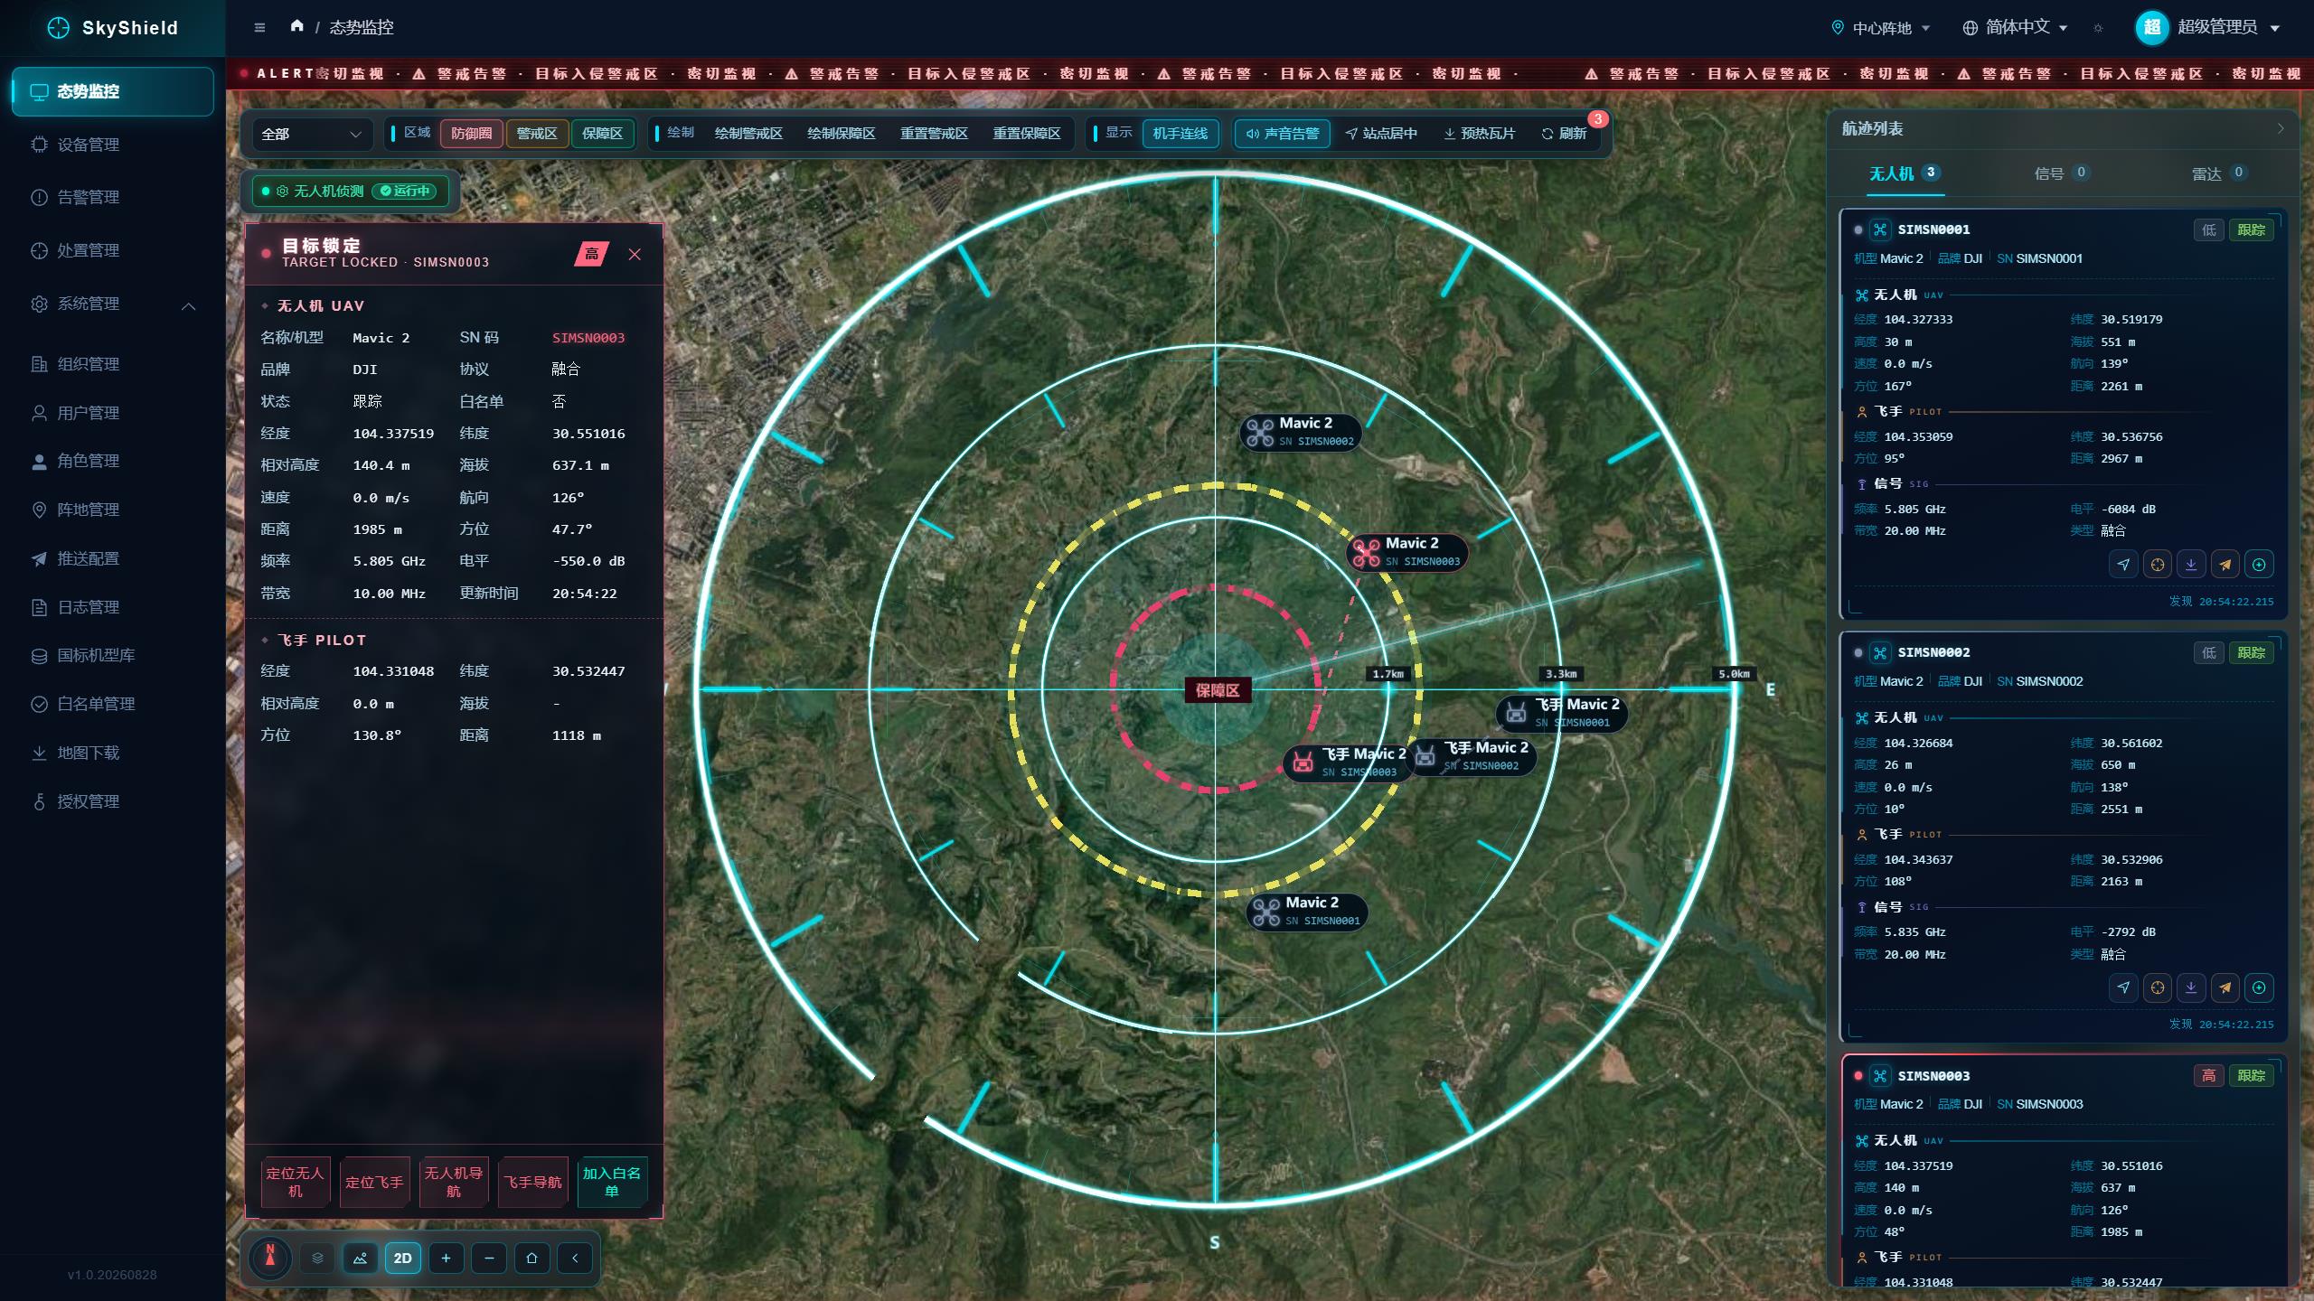Click 站点居中 to center the site
The image size is (2314, 1301).
pos(1380,134)
